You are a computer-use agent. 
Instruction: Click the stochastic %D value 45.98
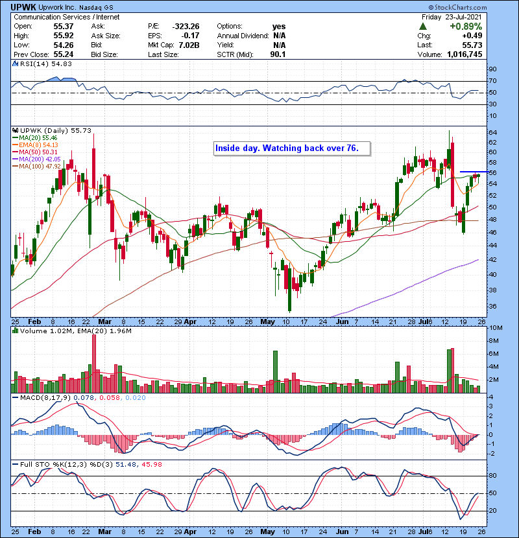pyautogui.click(x=151, y=464)
